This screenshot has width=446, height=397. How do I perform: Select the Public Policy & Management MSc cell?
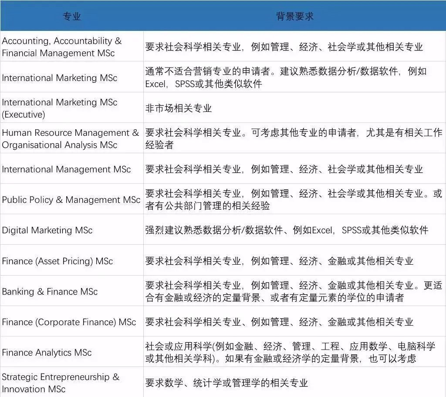pos(71,200)
